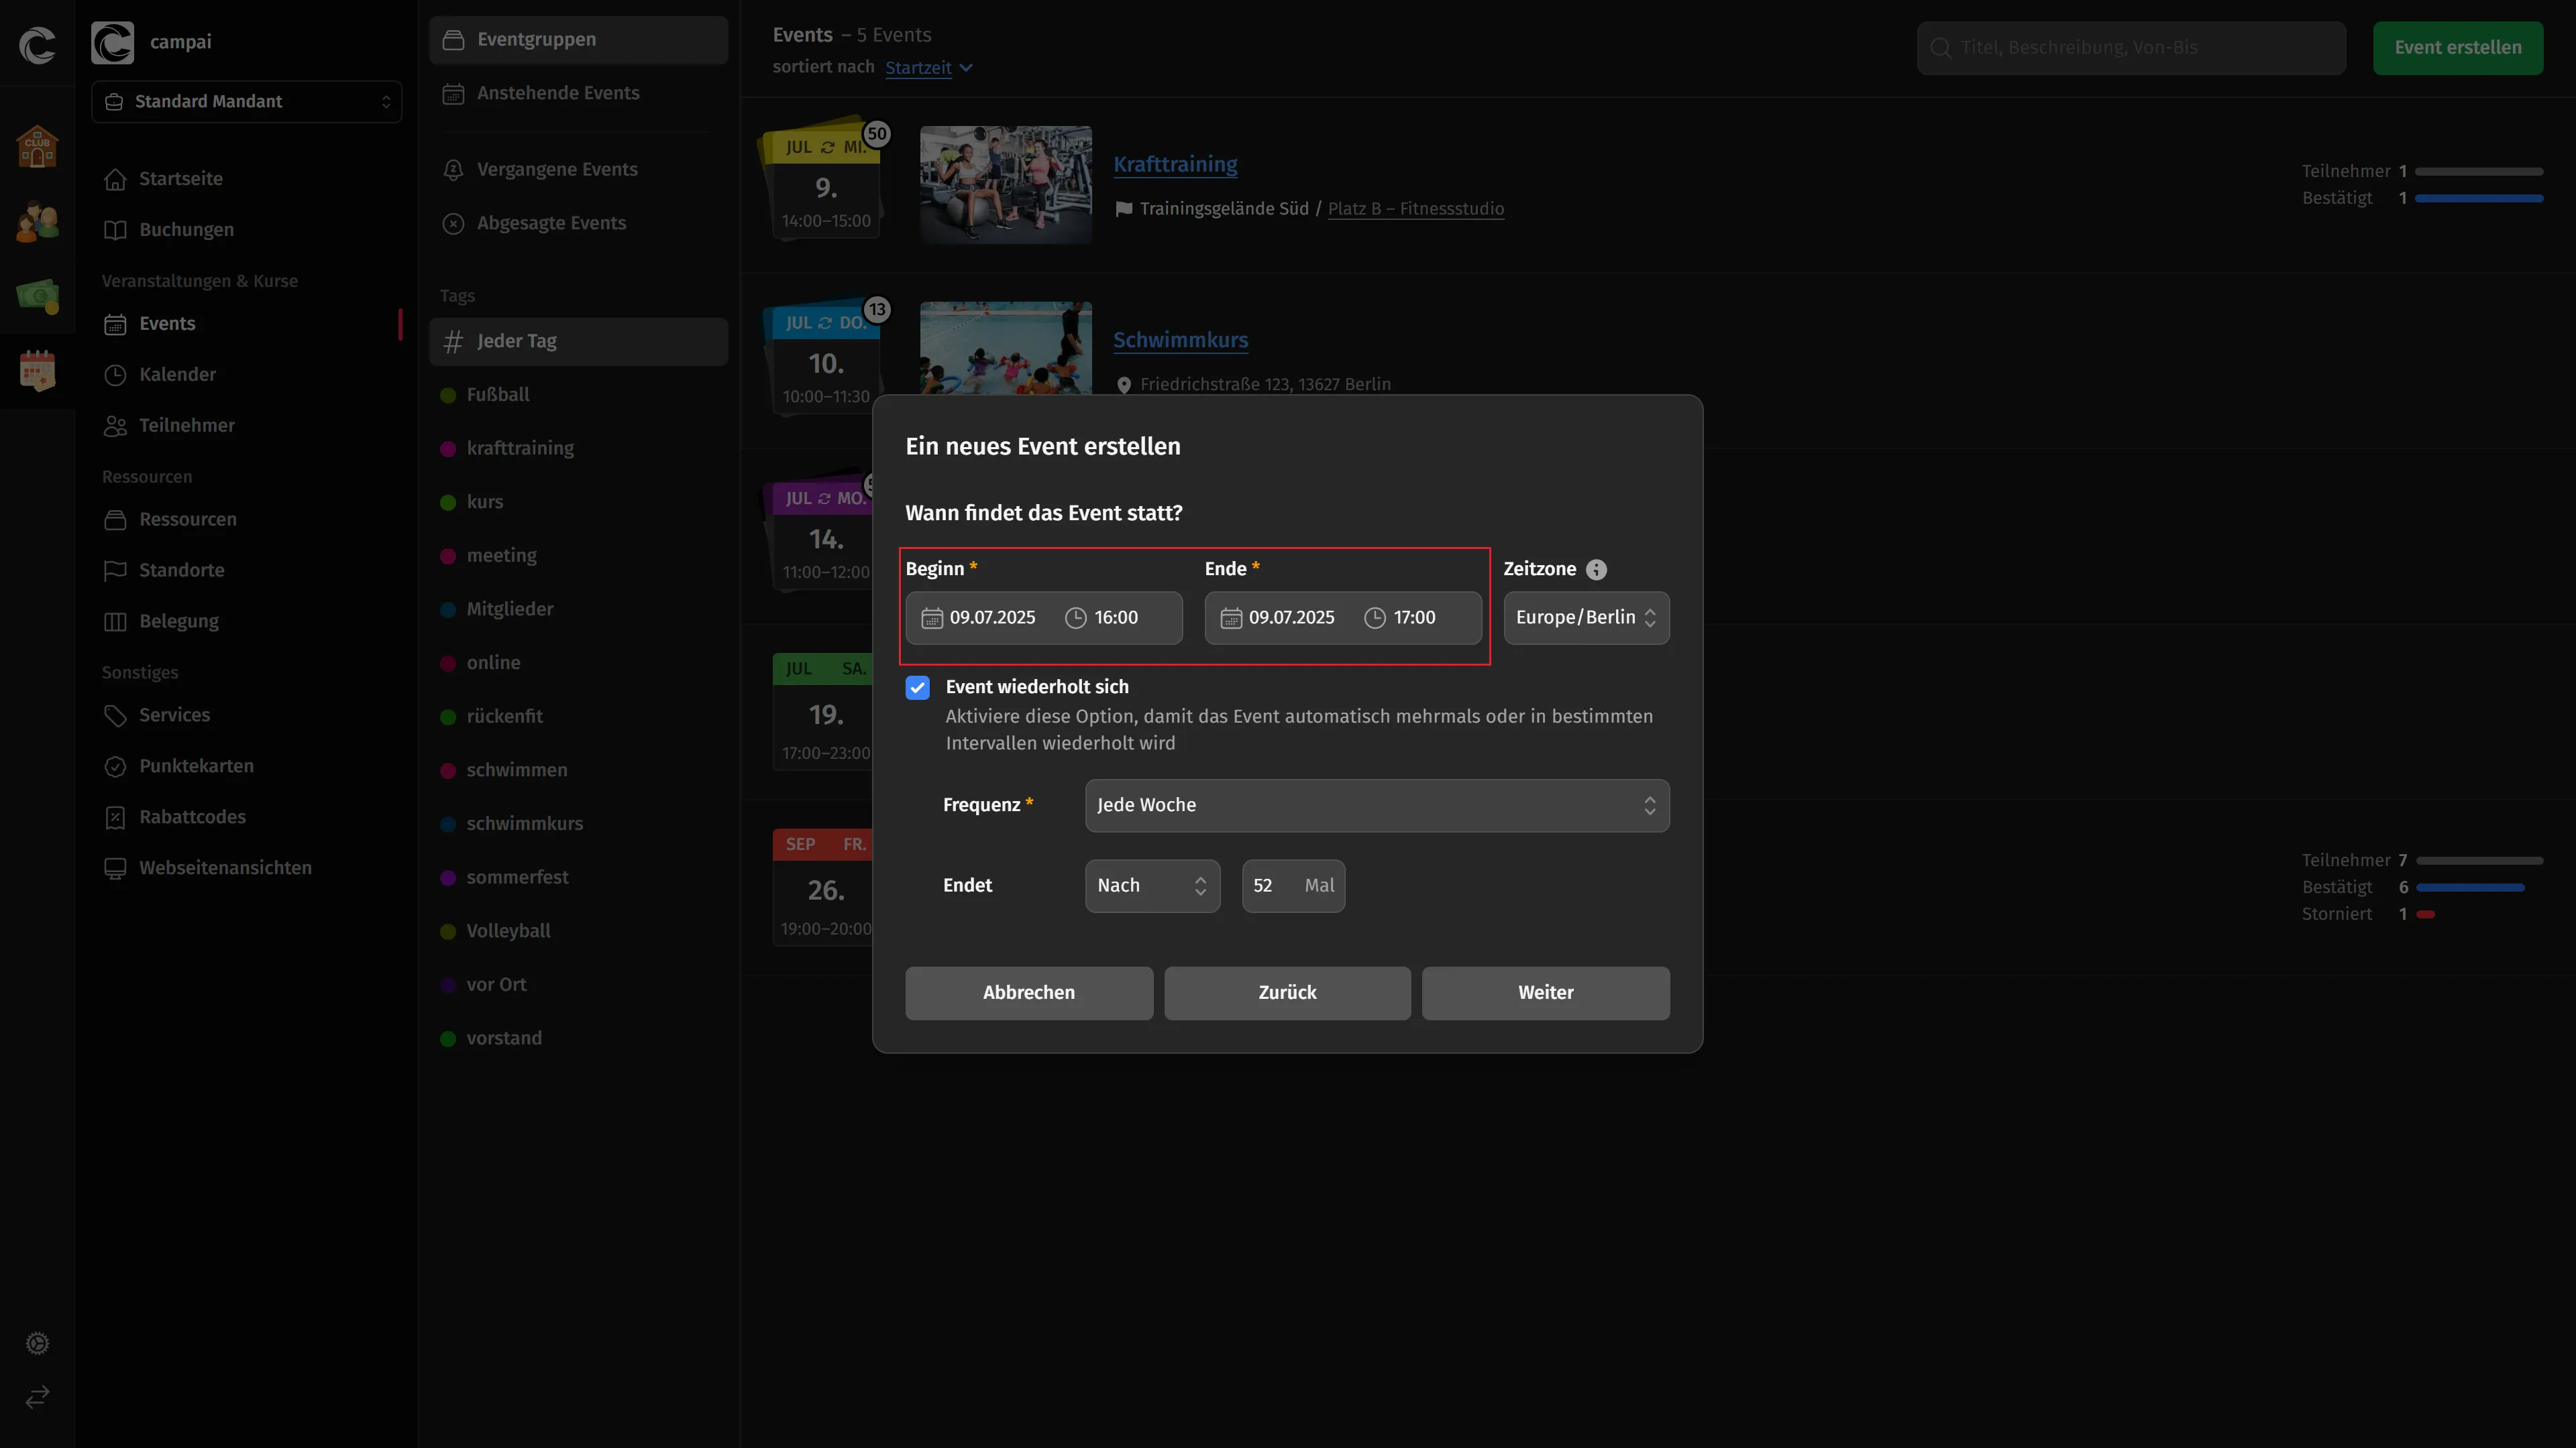Viewport: 2576px width, 1448px height.
Task: Click the search magnifier icon
Action: coord(1940,48)
